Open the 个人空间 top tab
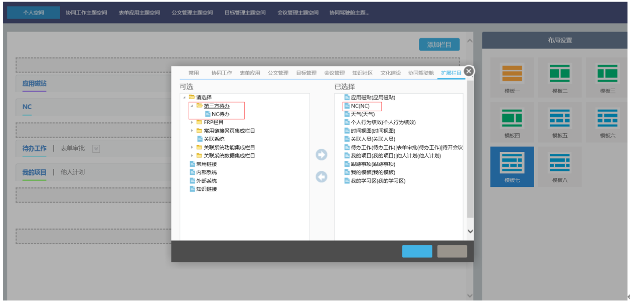The height and width of the screenshot is (307, 630). pyautogui.click(x=34, y=13)
